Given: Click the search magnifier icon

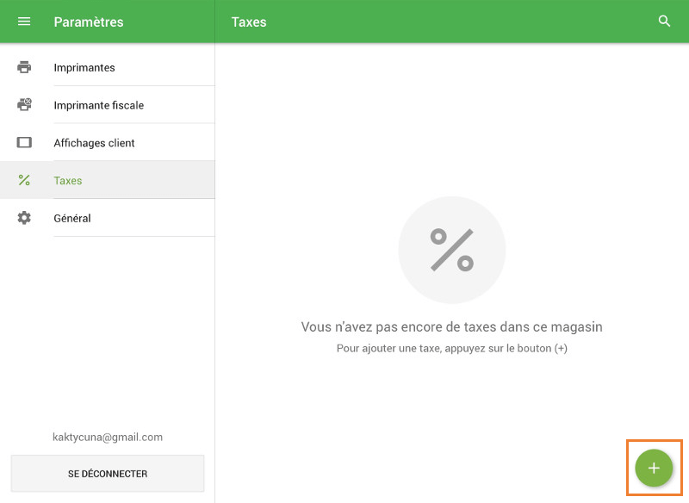Looking at the screenshot, I should click(664, 21).
